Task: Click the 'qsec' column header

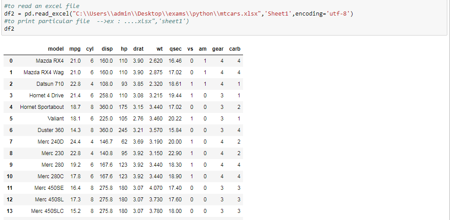Action: click(175, 49)
